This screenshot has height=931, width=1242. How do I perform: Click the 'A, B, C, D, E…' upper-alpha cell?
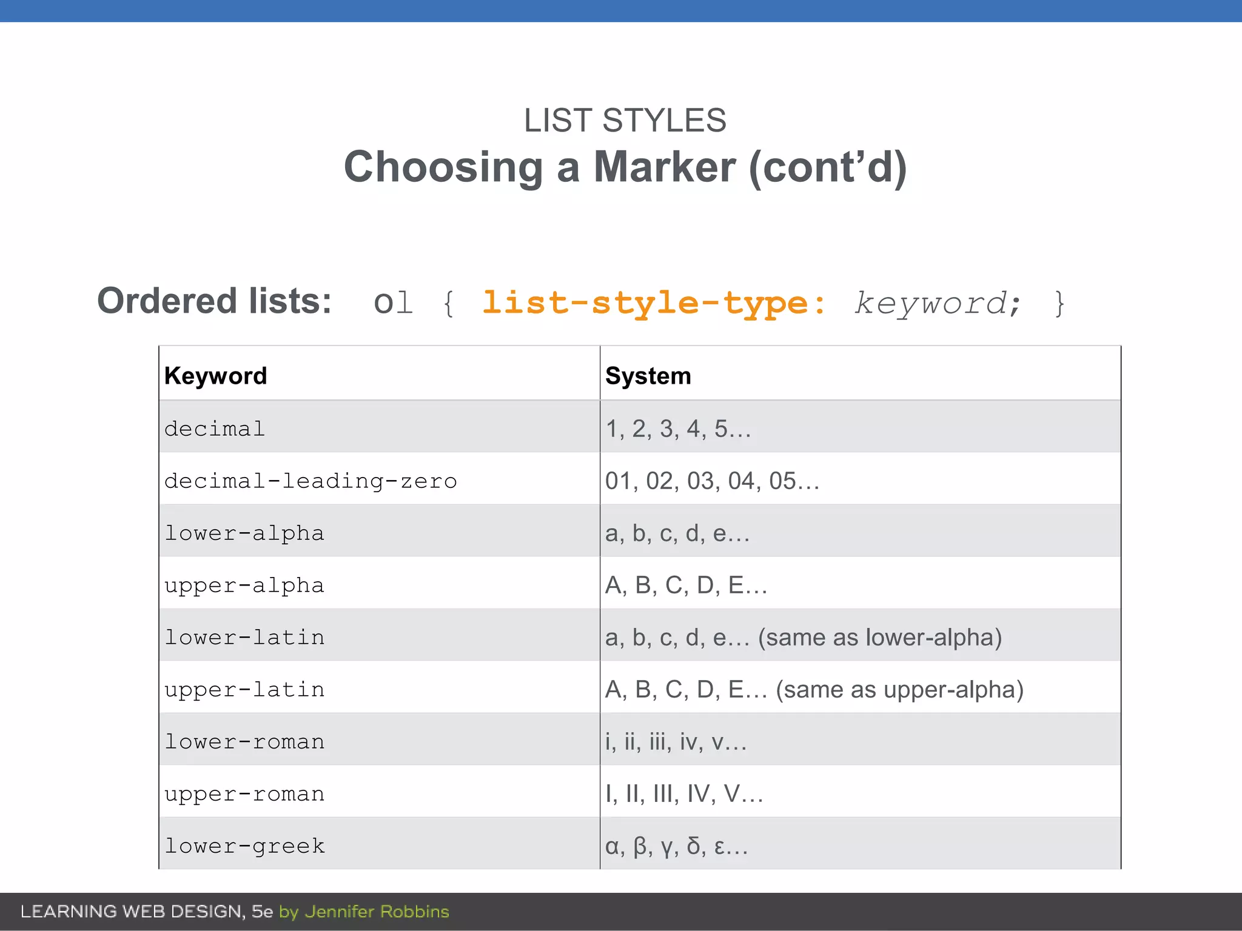coord(861,583)
